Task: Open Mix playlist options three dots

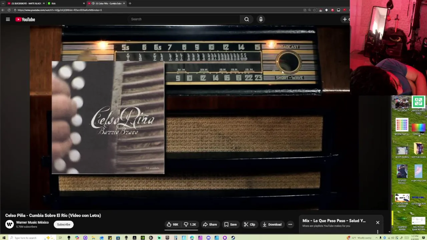Action: tap(378, 231)
